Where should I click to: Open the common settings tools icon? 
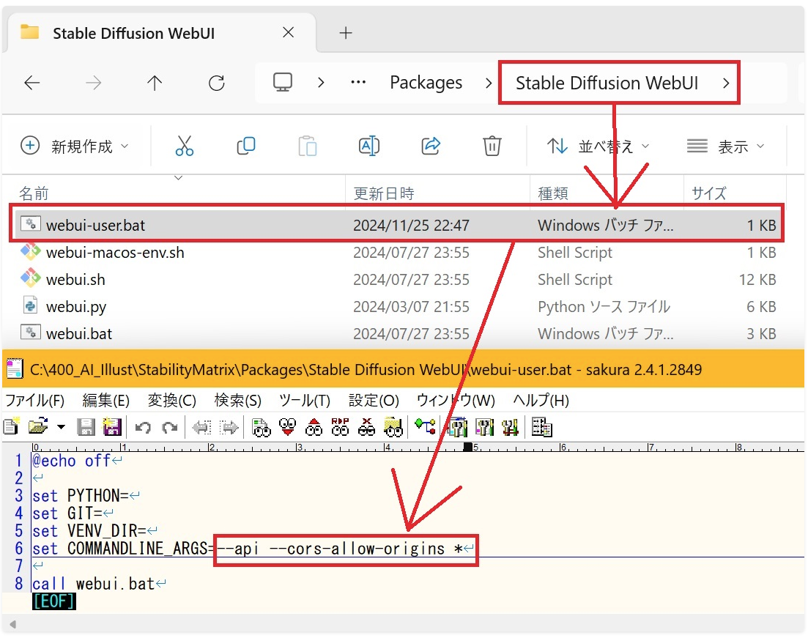[484, 427]
